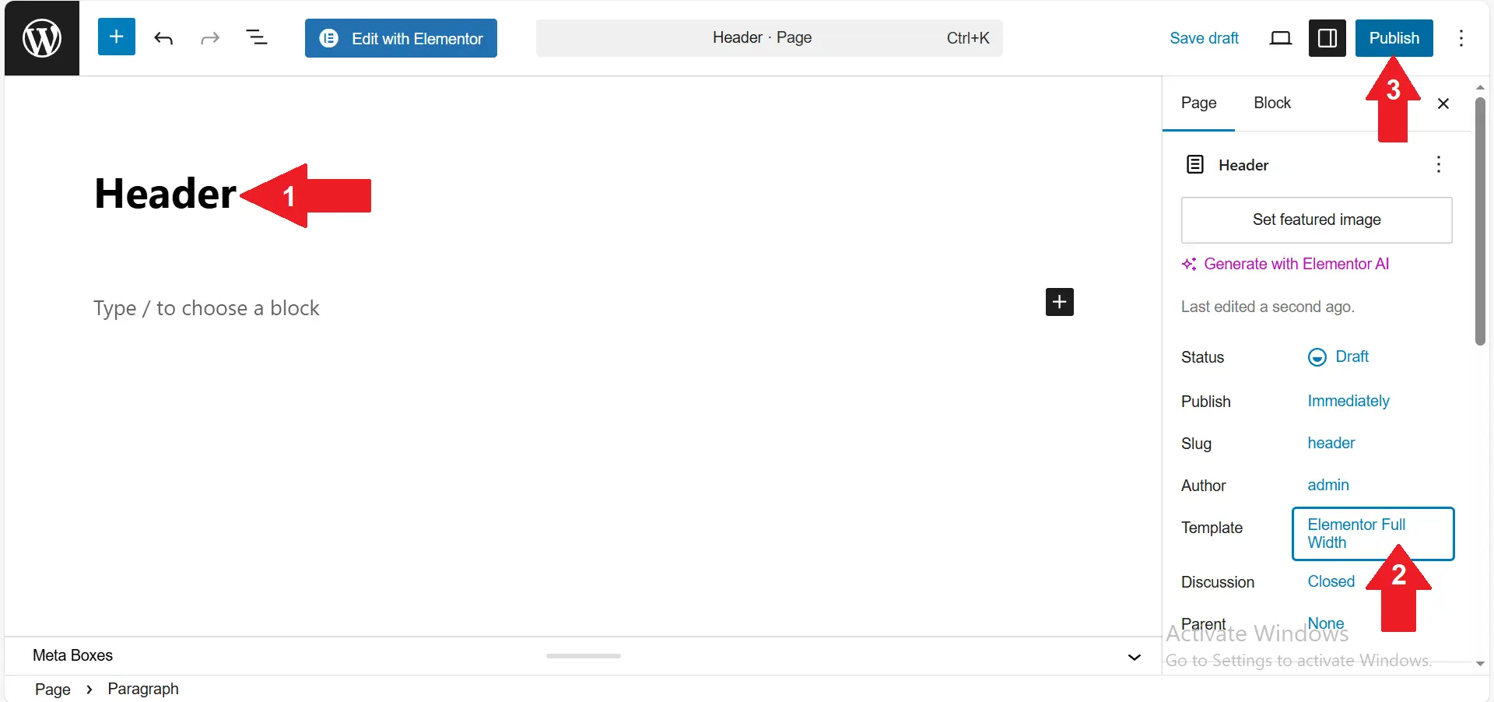Toggle the Settings sidebar panel icon
Screen dimensions: 1494x702
click(x=1327, y=37)
